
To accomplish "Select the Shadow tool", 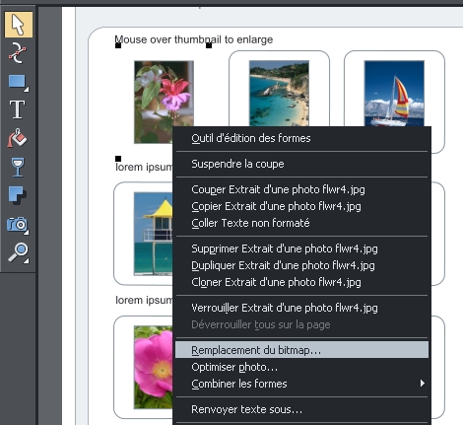I will point(17,195).
